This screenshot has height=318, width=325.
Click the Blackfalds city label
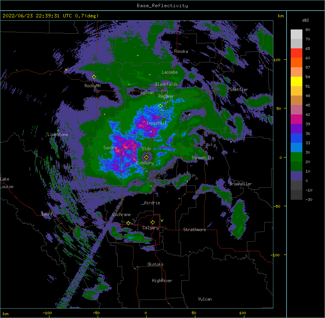166,84
